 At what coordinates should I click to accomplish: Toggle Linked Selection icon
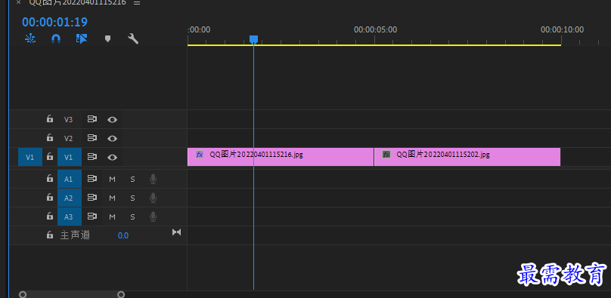(x=82, y=38)
